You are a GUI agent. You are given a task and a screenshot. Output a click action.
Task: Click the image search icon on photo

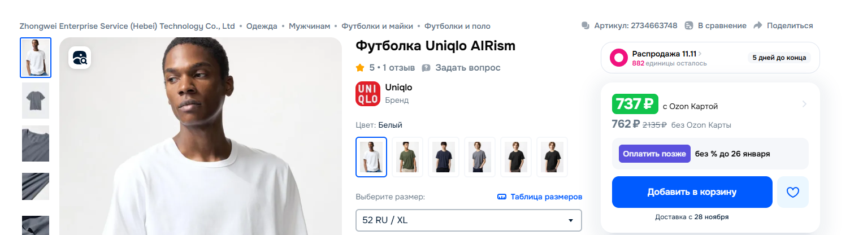(x=80, y=58)
